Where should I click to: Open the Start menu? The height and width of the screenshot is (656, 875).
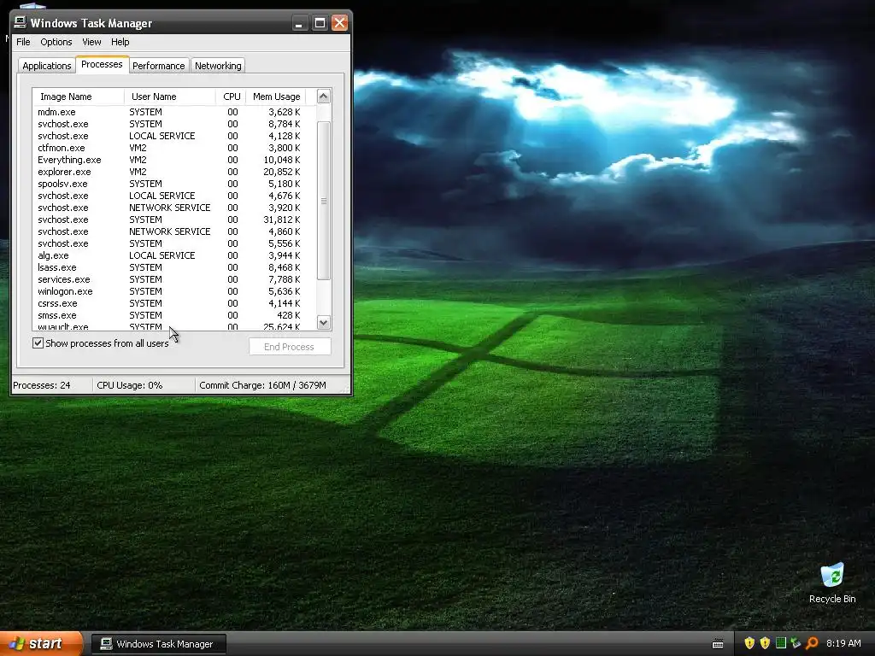tap(41, 643)
